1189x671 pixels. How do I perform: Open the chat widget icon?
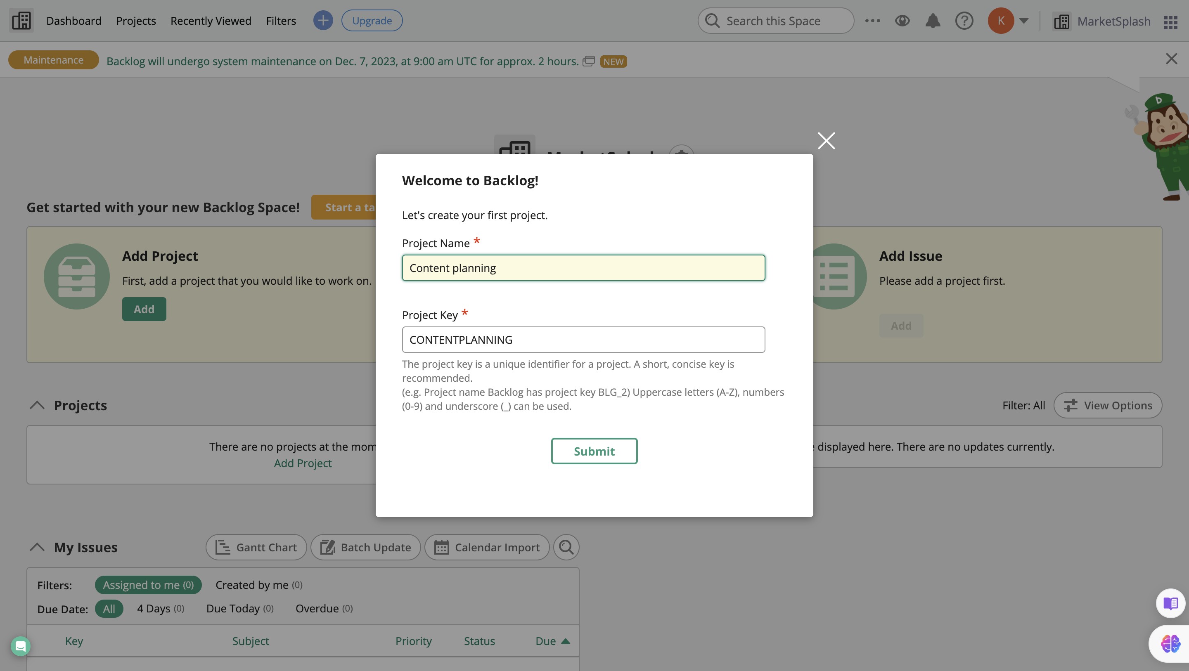coord(20,646)
